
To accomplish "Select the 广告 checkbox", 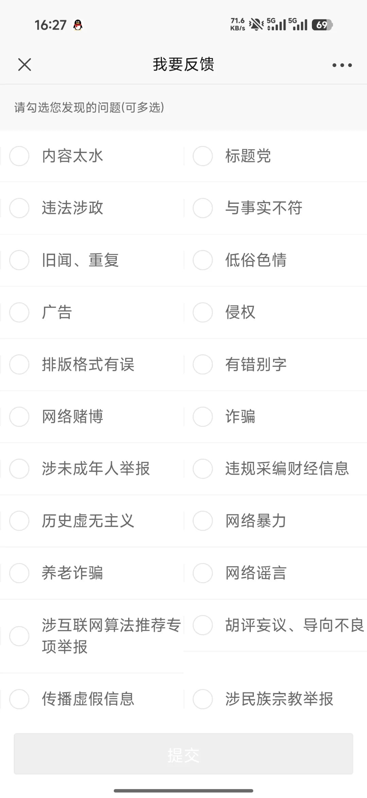I will 19,312.
